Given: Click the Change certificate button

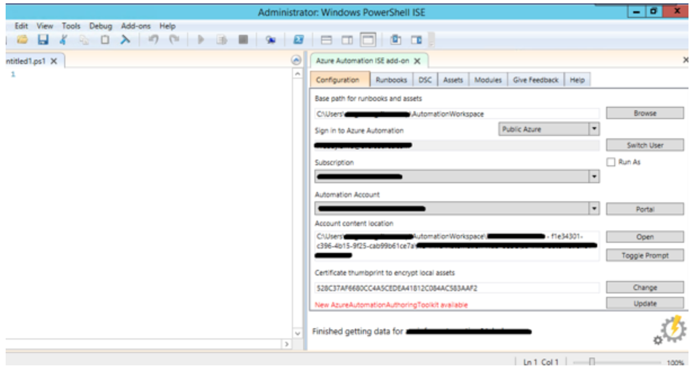Looking at the screenshot, I should [645, 287].
